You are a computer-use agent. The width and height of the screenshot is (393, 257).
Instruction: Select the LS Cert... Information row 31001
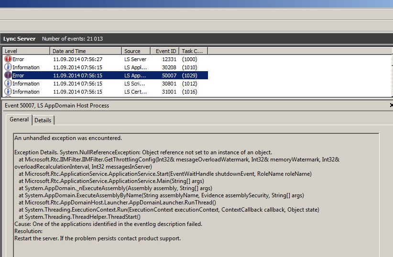[x=105, y=92]
